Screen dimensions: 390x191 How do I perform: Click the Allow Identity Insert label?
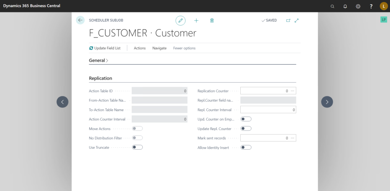click(213, 148)
